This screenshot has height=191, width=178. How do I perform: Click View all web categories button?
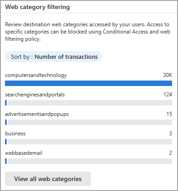tap(48, 179)
